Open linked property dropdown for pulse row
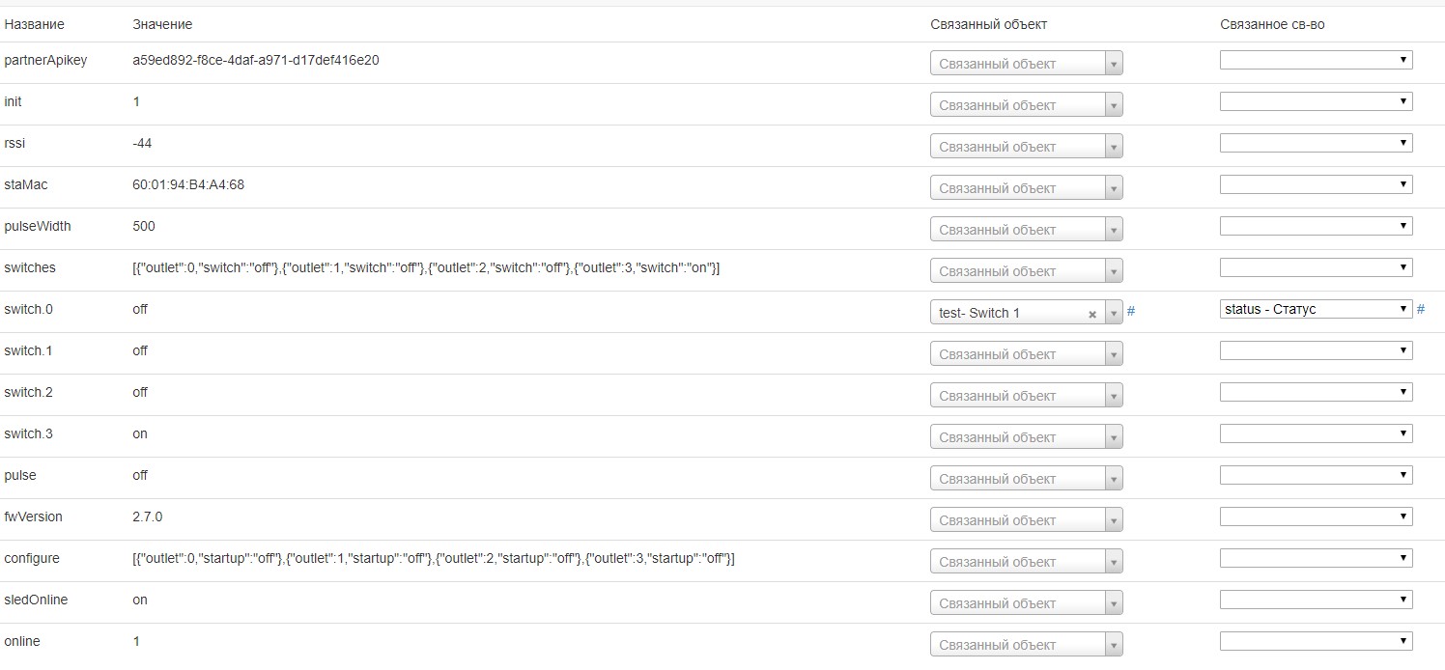Screen dimensions: 1445x670 pyautogui.click(x=1316, y=475)
